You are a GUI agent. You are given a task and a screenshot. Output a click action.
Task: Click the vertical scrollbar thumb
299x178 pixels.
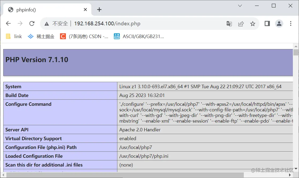[296, 52]
